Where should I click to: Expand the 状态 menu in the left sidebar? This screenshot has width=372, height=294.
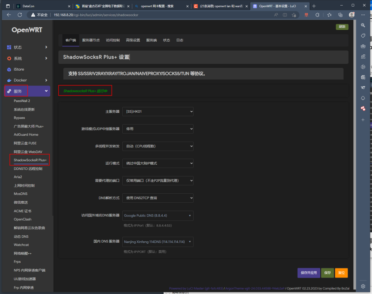click(x=27, y=47)
